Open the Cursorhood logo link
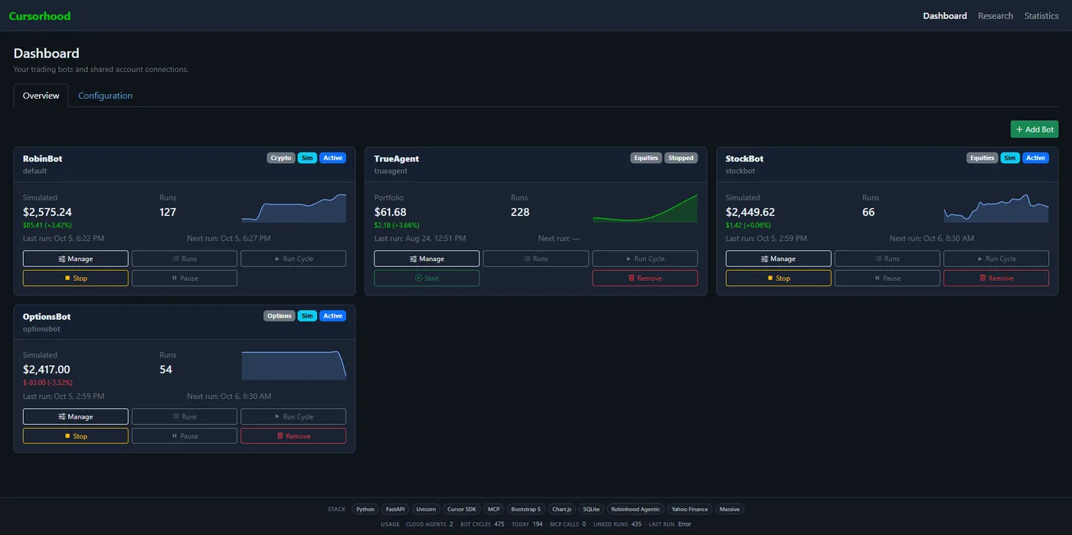Screen dimensions: 1072x535 pos(40,15)
